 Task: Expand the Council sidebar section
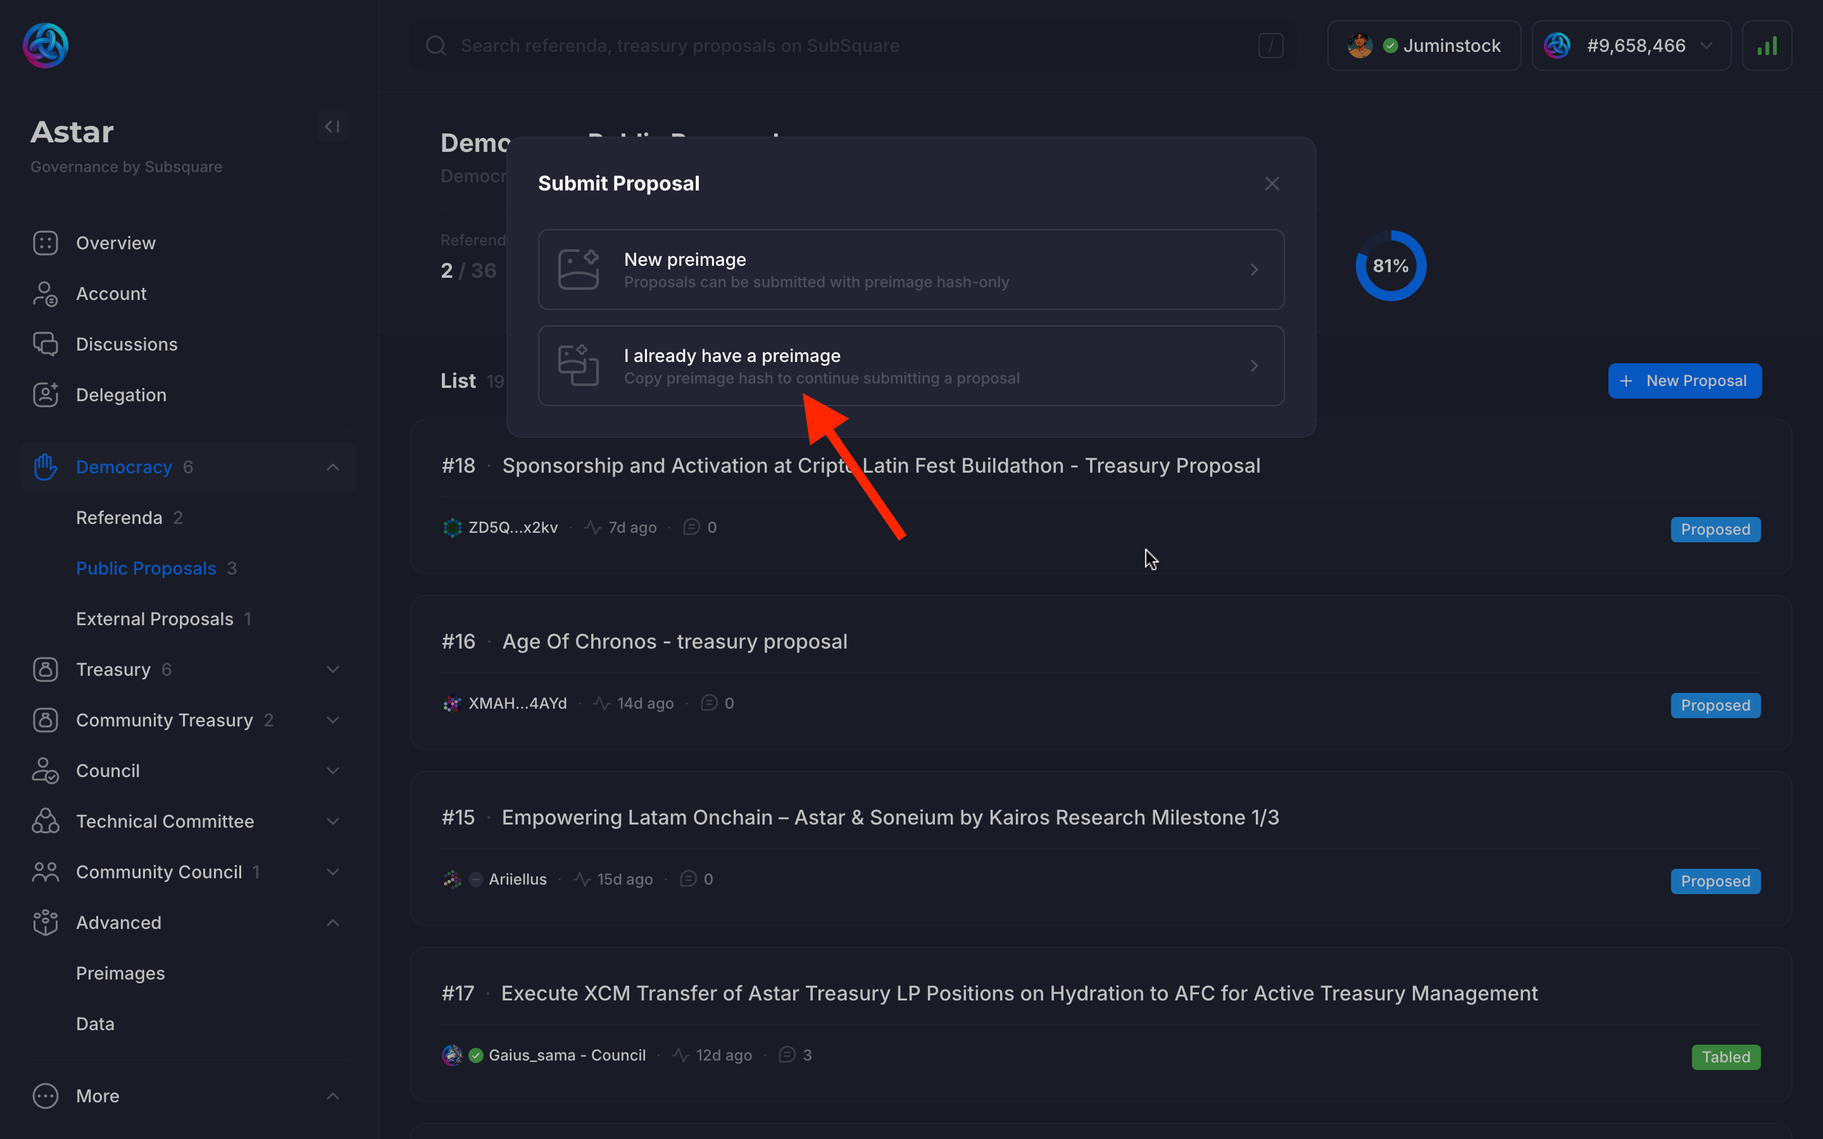point(332,771)
